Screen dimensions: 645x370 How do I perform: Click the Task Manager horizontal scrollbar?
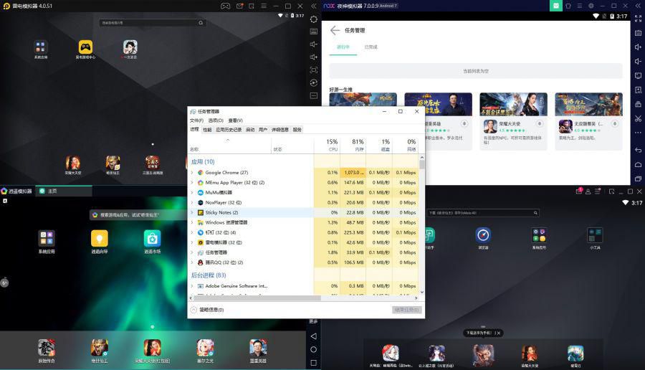pos(257,298)
